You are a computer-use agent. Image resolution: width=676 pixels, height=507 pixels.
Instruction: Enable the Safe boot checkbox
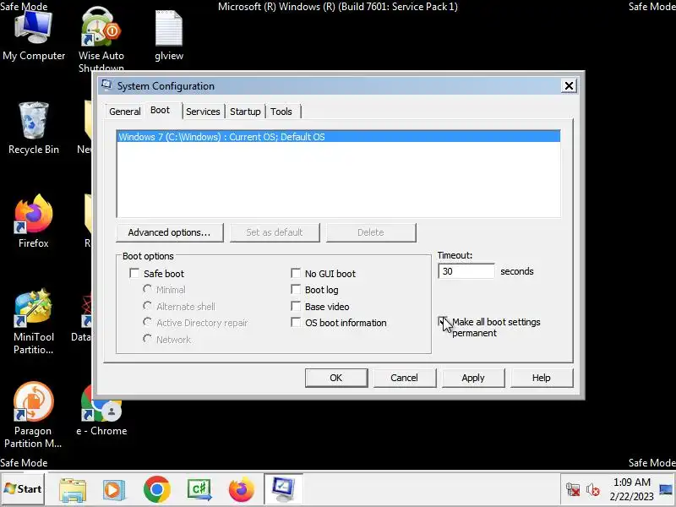pyautogui.click(x=134, y=273)
